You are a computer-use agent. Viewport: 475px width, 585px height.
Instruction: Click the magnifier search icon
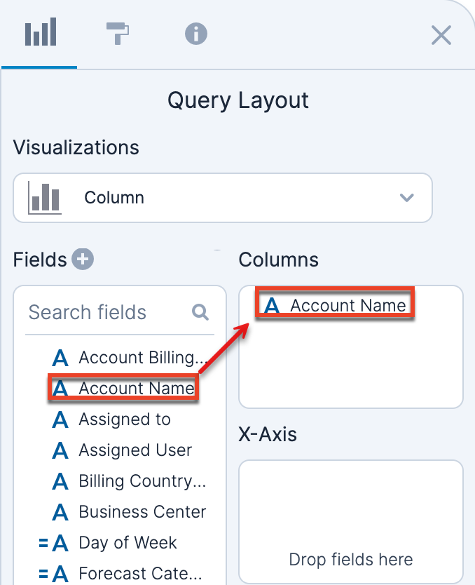click(x=200, y=312)
